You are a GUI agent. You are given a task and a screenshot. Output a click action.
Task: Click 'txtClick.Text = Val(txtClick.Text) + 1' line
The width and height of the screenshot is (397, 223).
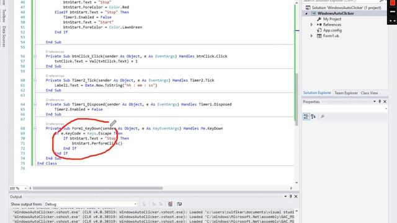tap(96, 61)
